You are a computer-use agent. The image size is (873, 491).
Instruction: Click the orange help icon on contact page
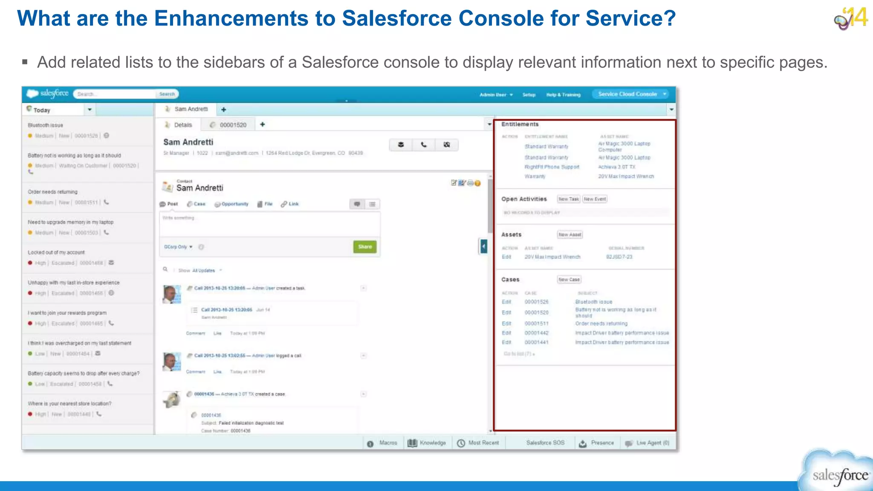(478, 183)
